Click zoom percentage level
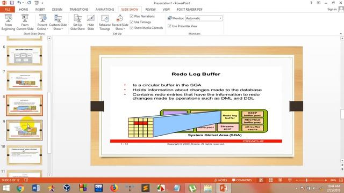The height and width of the screenshot is (193, 344). click(x=333, y=180)
